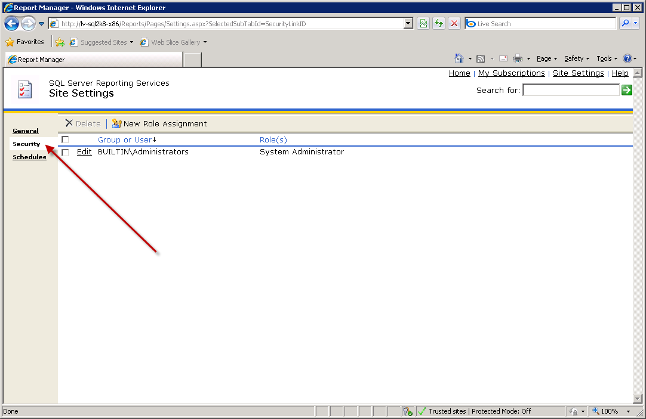Click the green search Go arrow
The height and width of the screenshot is (419, 646).
pos(626,90)
